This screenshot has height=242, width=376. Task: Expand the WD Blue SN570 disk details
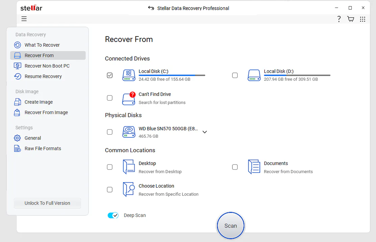pyautogui.click(x=205, y=132)
